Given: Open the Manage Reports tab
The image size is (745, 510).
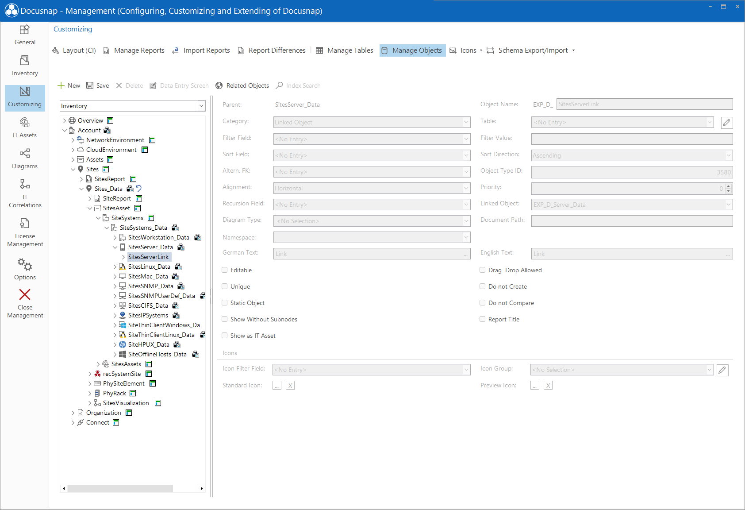Looking at the screenshot, I should point(134,50).
